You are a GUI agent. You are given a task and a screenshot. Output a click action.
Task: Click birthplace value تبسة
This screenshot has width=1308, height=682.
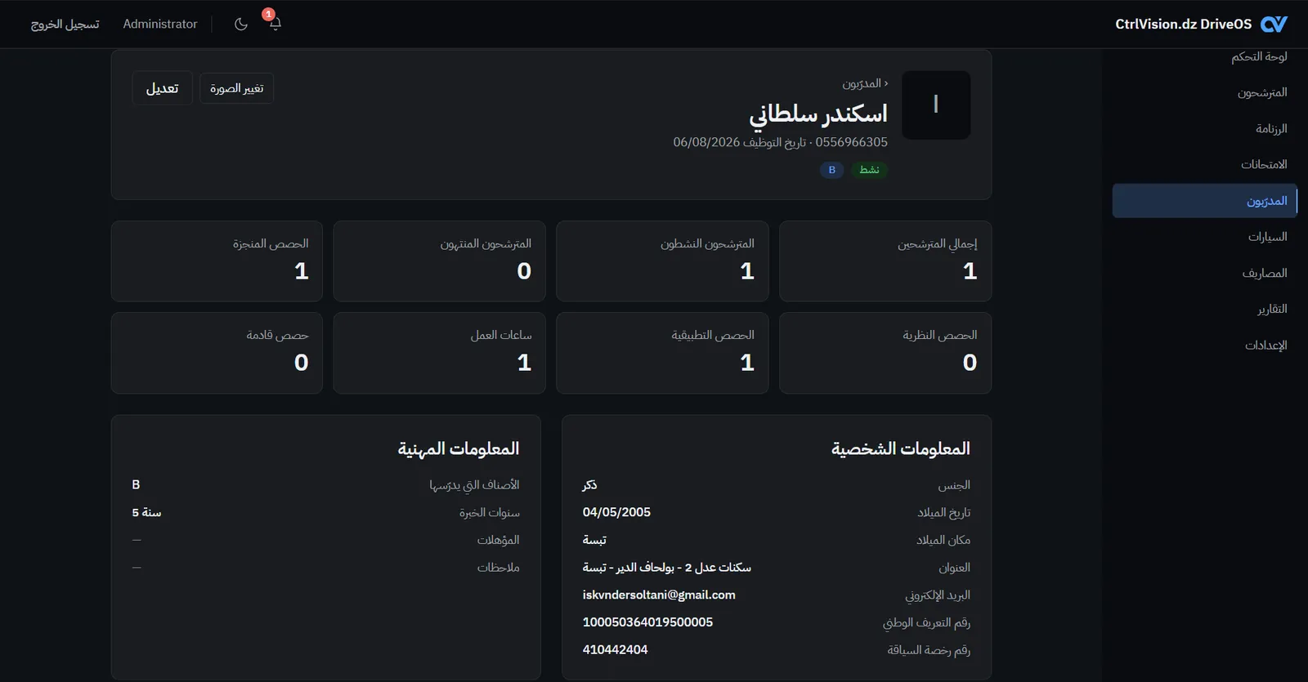pyautogui.click(x=594, y=540)
